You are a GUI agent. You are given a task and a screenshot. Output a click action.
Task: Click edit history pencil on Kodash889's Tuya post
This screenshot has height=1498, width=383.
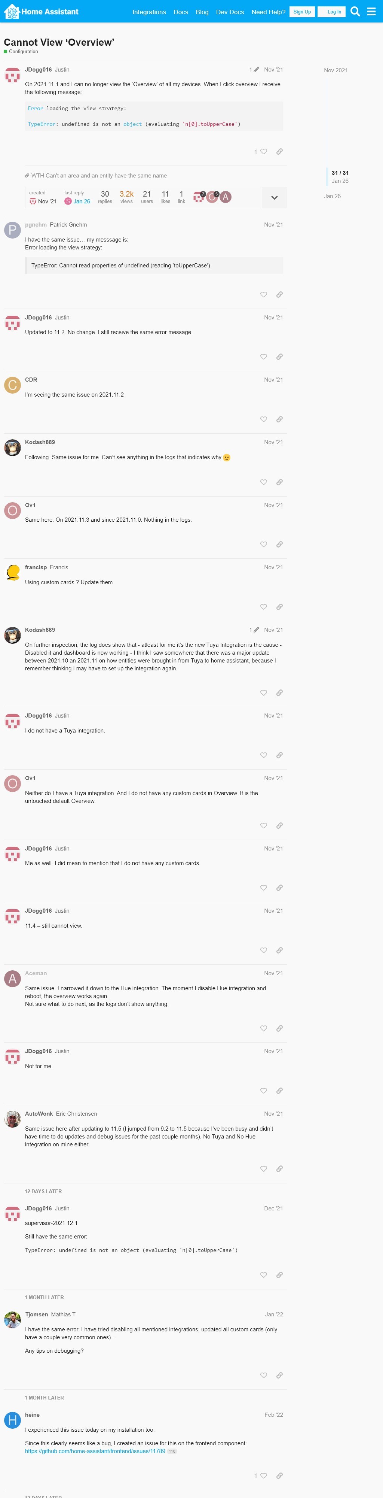(256, 630)
